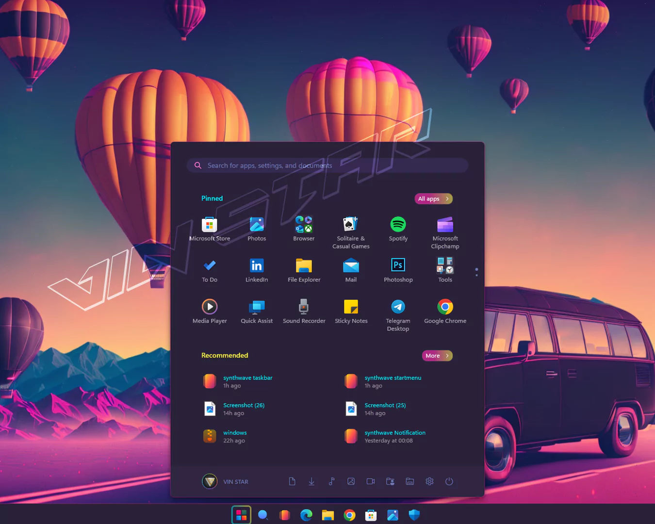Open Videos folder from Start footer
The image size is (655, 524).
pos(371,481)
